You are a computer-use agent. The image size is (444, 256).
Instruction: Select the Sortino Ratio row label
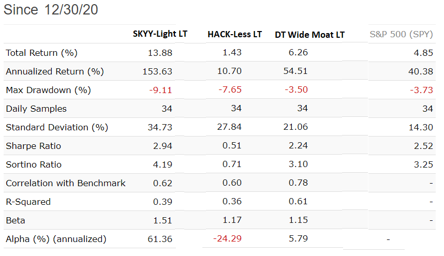(34, 164)
